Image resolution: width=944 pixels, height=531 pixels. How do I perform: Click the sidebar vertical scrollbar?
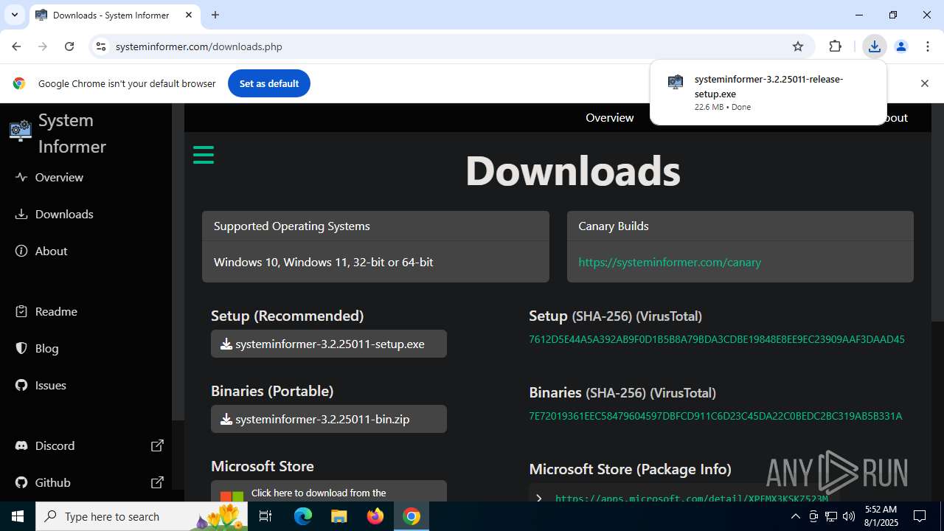pyautogui.click(x=177, y=262)
